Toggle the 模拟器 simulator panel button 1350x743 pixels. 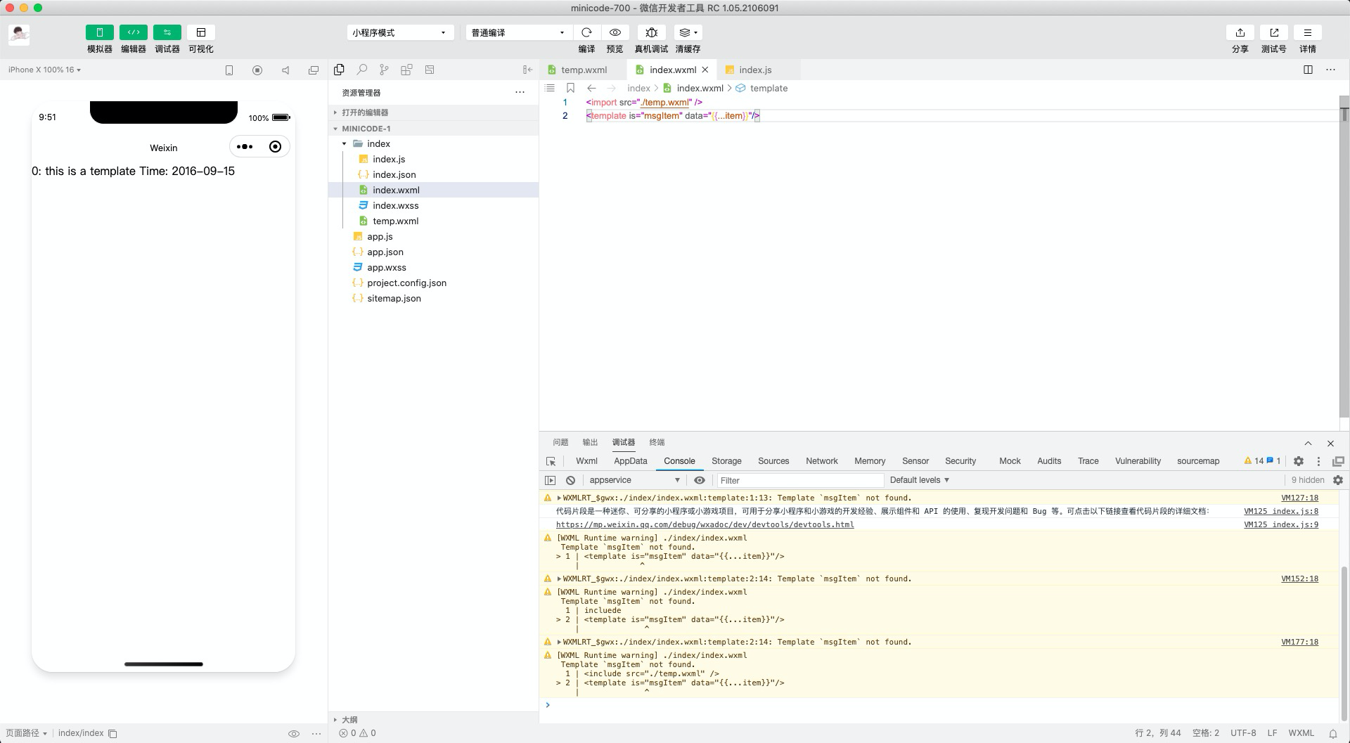point(99,32)
